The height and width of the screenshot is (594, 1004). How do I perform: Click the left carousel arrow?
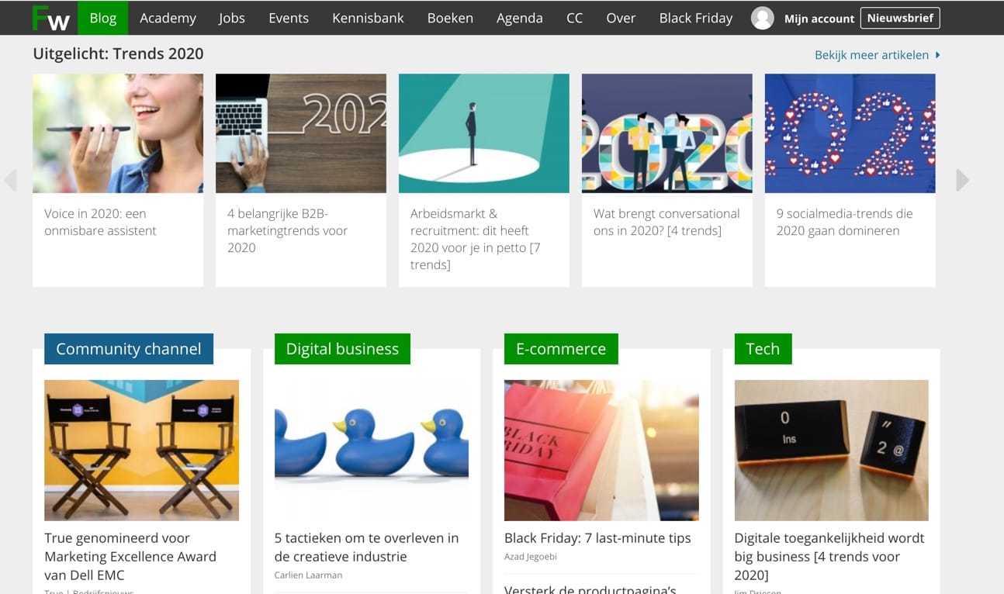coord(11,180)
